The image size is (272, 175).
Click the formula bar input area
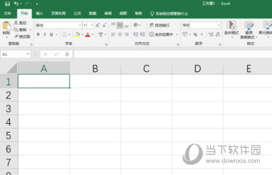point(173,54)
